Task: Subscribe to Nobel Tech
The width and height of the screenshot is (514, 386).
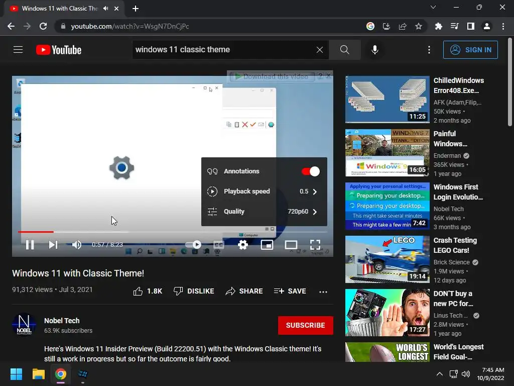Action: [306, 325]
